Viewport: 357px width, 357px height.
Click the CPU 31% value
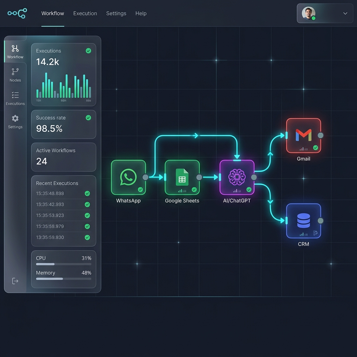tap(86, 258)
